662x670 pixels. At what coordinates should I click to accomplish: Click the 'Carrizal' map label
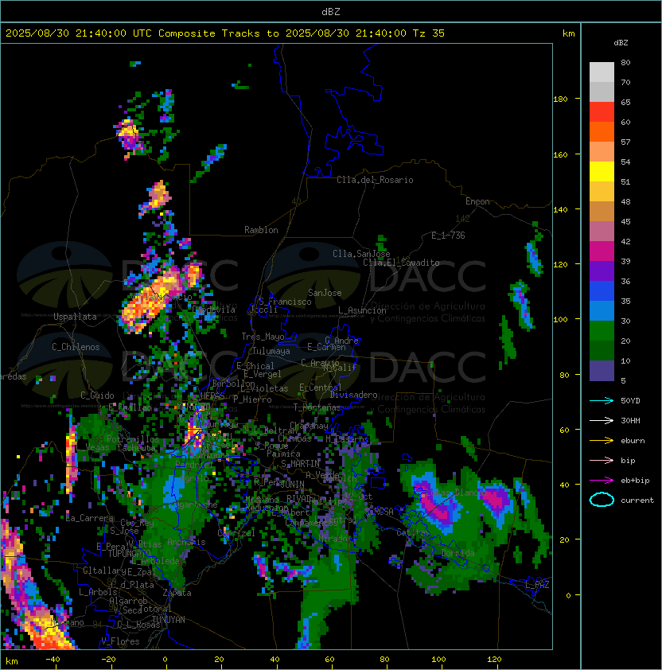(x=236, y=533)
